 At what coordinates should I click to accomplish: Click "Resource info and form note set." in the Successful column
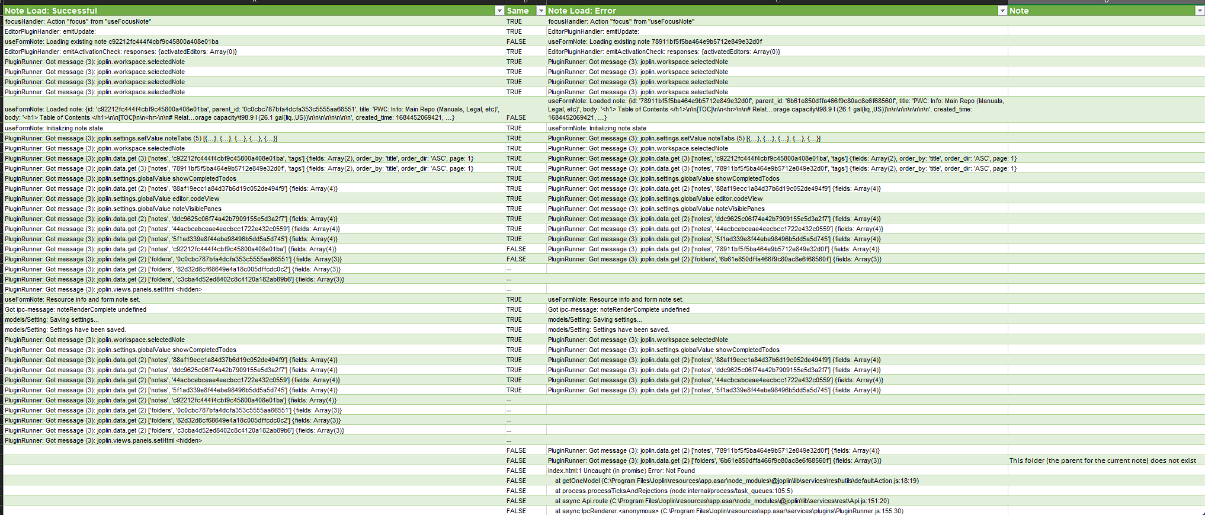coord(254,299)
